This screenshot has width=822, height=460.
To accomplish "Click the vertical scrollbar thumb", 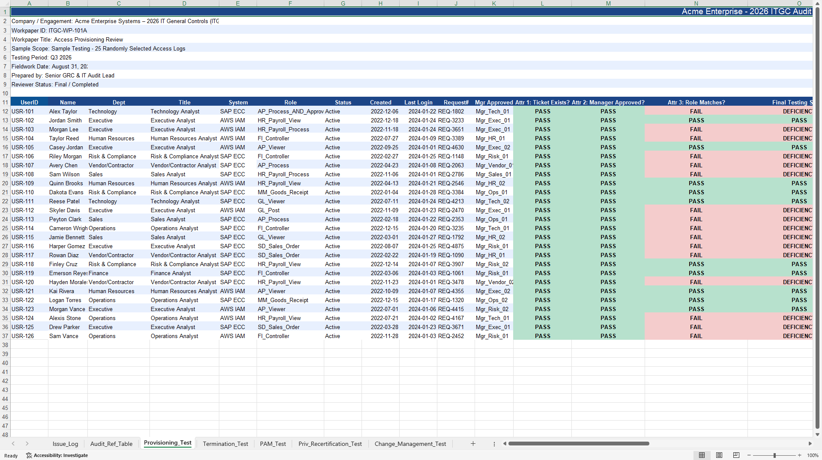I will (817, 218).
